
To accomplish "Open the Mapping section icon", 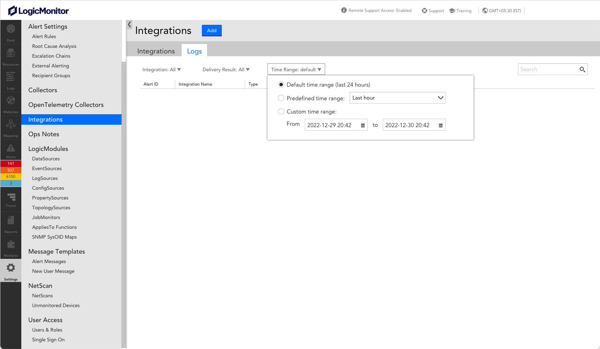I will (x=11, y=124).
